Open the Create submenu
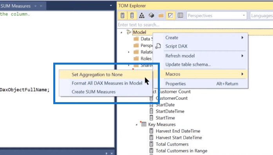This screenshot has width=273, height=155. (201, 38)
